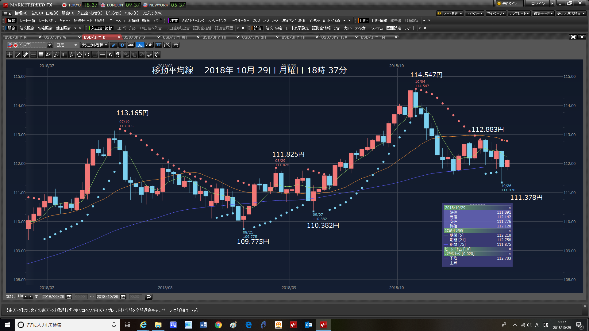Remove the 移動平均線 indicator from legend
Screen dimensions: 589x331
pos(510,231)
